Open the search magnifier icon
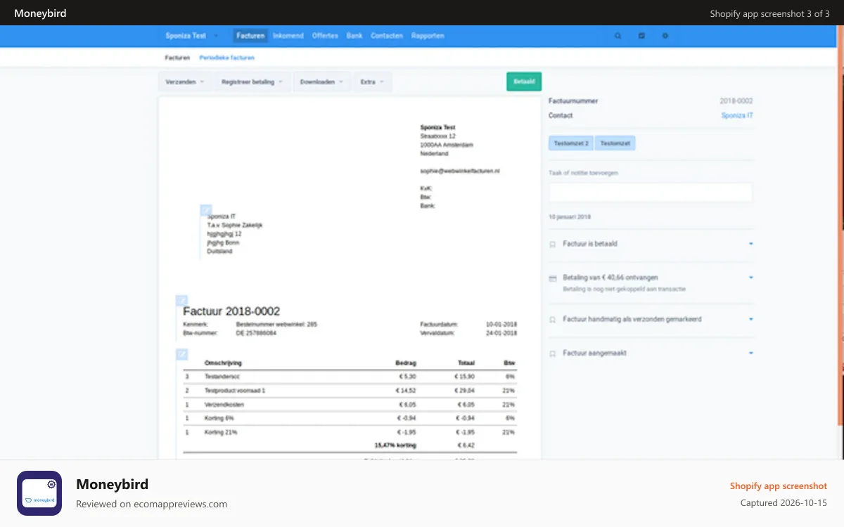Viewport: 844px width, 527px height. pos(618,36)
